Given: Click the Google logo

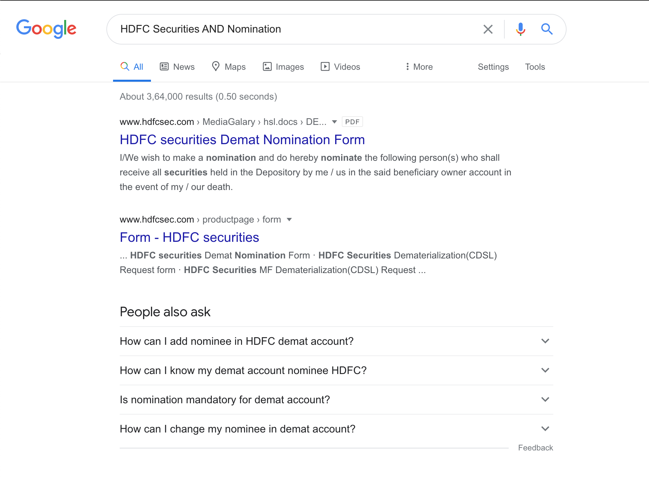Looking at the screenshot, I should pyautogui.click(x=46, y=29).
